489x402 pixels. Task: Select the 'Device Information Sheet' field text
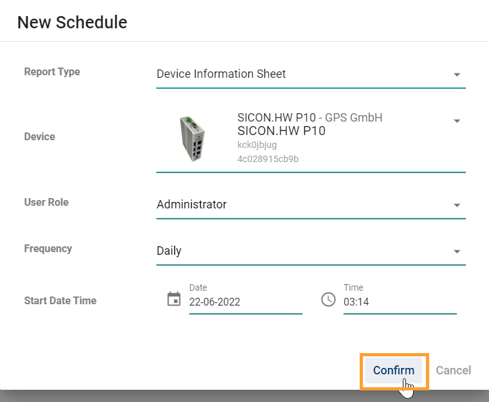pos(221,74)
